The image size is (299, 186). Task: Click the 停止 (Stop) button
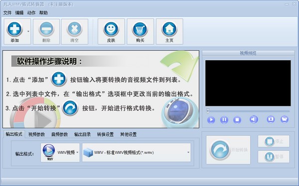[x=274, y=141]
